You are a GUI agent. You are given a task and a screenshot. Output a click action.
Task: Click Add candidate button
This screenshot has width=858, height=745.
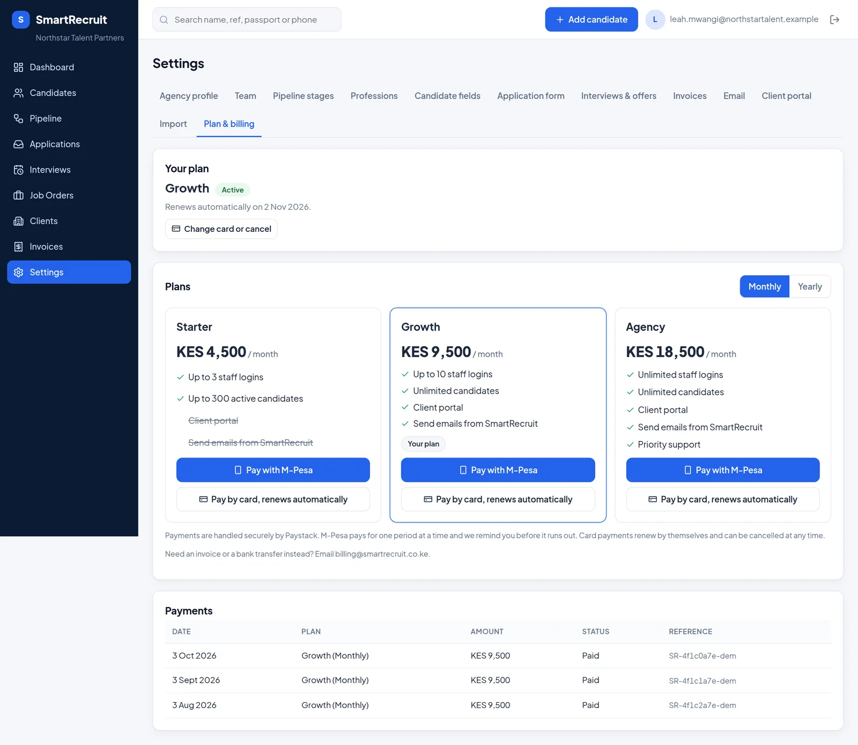click(591, 19)
